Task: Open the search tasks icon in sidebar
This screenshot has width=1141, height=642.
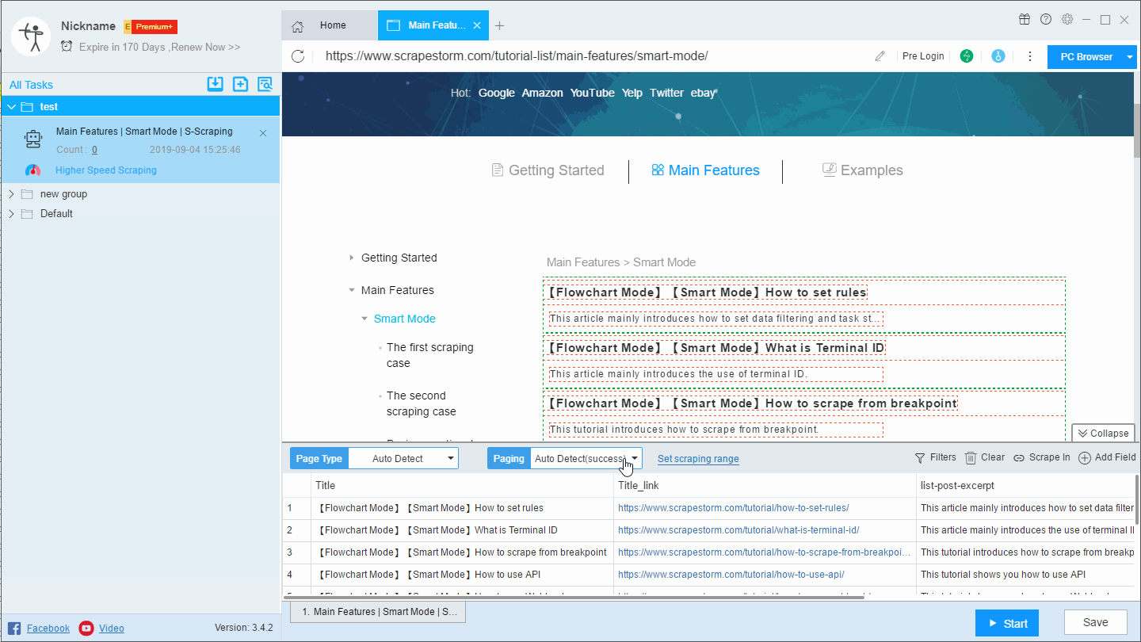Action: 265,85
